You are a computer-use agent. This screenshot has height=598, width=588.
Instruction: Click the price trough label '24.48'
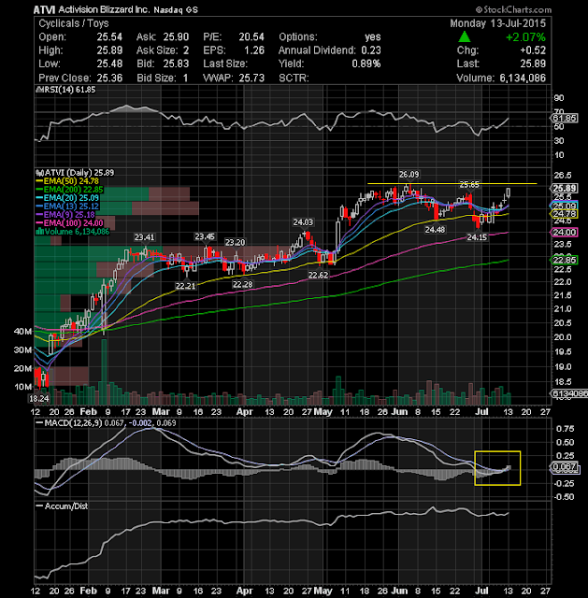pyautogui.click(x=435, y=230)
